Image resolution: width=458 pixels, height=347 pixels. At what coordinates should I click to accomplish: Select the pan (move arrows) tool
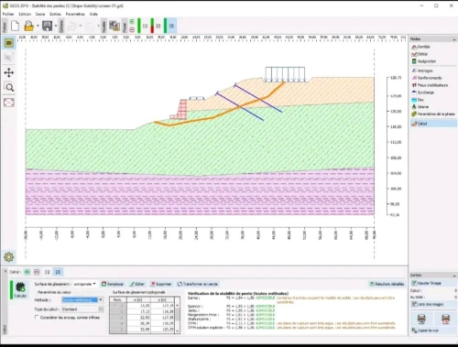[9, 72]
